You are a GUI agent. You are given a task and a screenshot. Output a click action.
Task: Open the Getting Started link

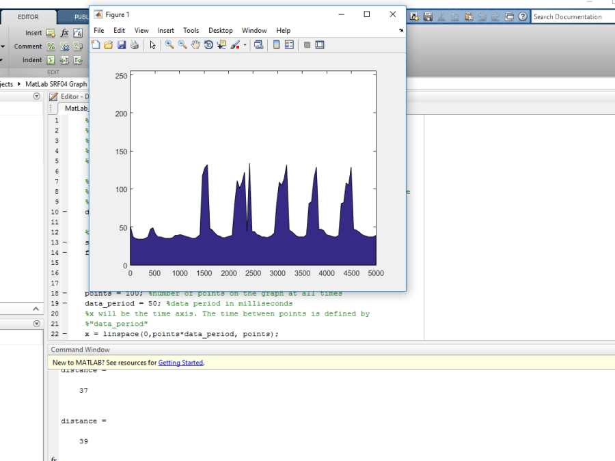(180, 363)
